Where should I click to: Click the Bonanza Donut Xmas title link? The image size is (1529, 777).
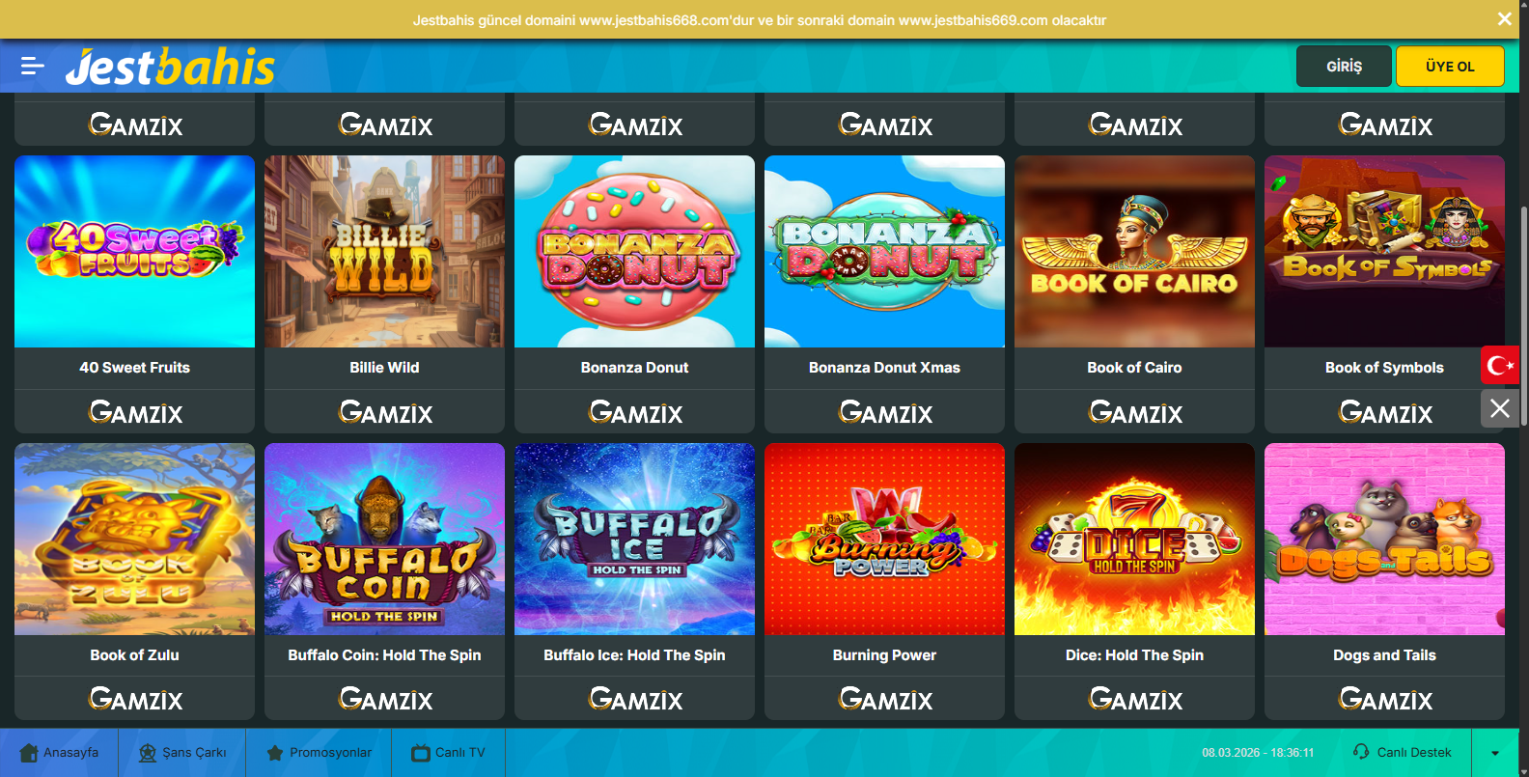[x=884, y=368]
